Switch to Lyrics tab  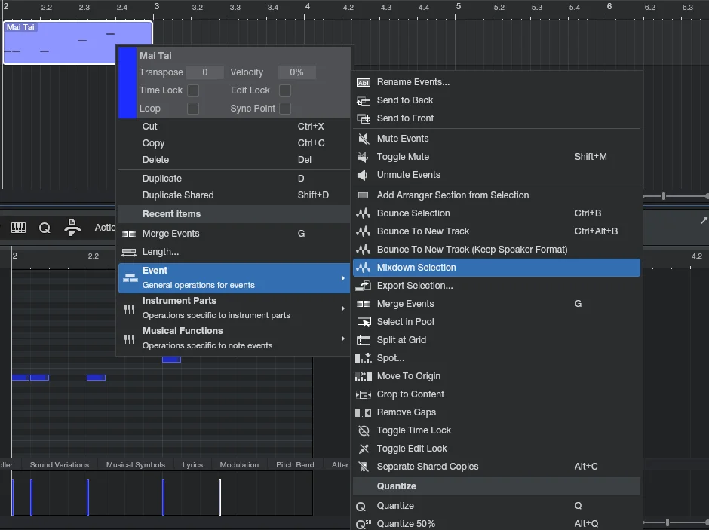pos(192,465)
